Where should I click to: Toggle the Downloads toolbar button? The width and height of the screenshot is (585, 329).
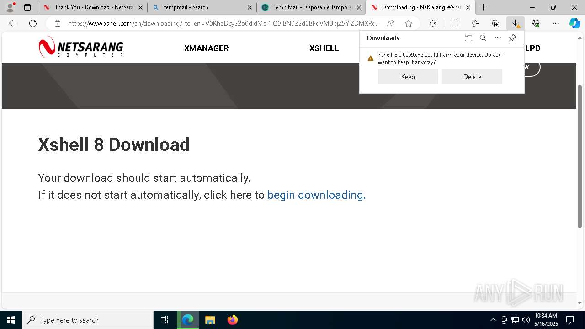(x=516, y=23)
